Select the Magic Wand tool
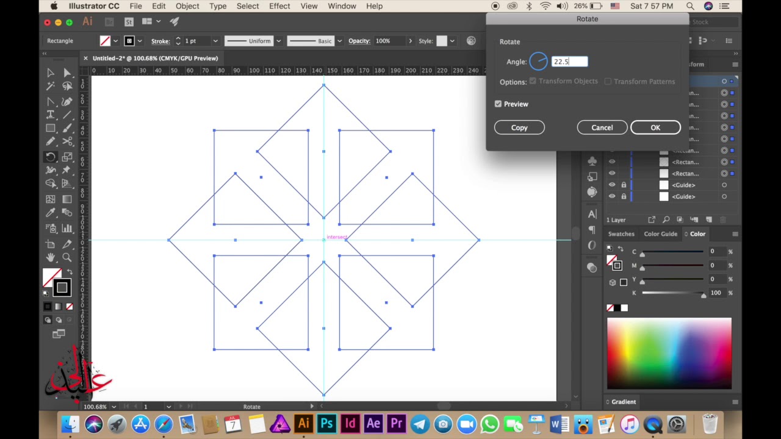The height and width of the screenshot is (439, 781). 51,87
